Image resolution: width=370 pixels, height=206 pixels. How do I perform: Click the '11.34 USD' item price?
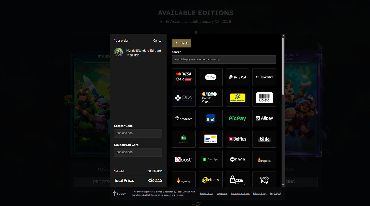pos(133,55)
